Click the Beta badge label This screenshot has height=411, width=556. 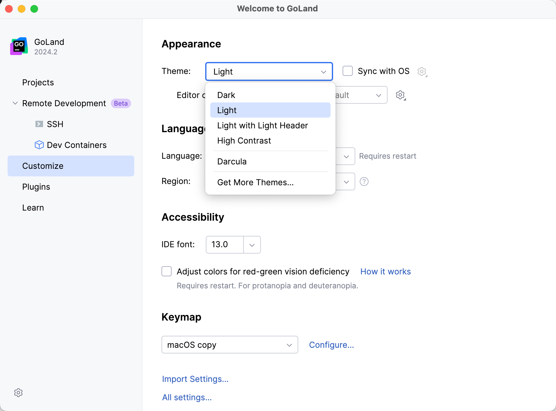[121, 103]
